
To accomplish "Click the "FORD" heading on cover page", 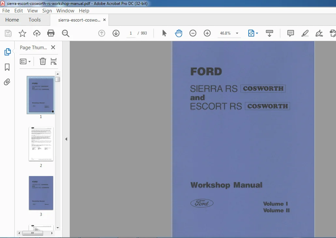I will tap(206, 72).
